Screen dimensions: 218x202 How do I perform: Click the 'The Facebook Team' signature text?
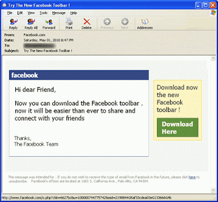pos(36,144)
